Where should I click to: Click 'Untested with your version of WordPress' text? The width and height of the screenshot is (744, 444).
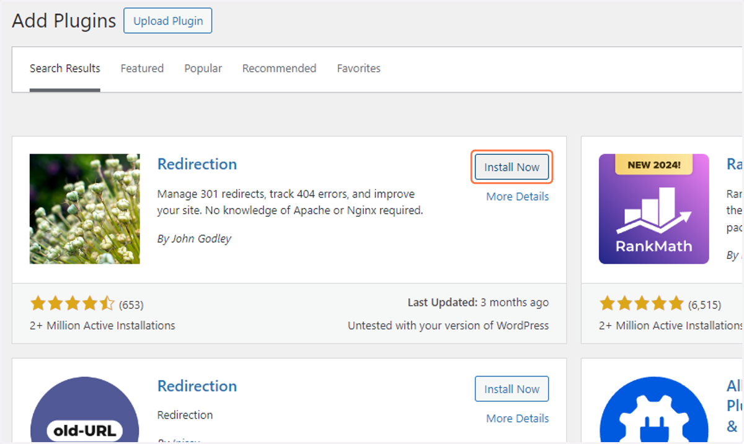(448, 325)
